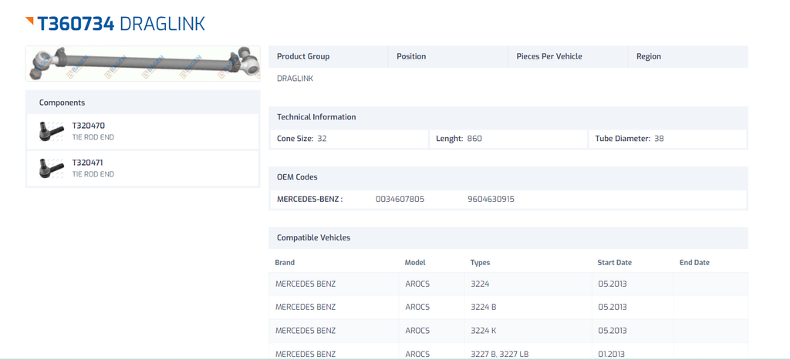Select the Tube Diameter 38 cell
The height and width of the screenshot is (360, 790).
pyautogui.click(x=667, y=139)
